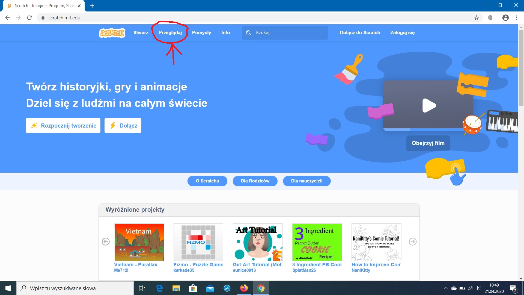The image size is (524, 295).
Task: Open author karkade35 profile link
Action: pos(184,270)
